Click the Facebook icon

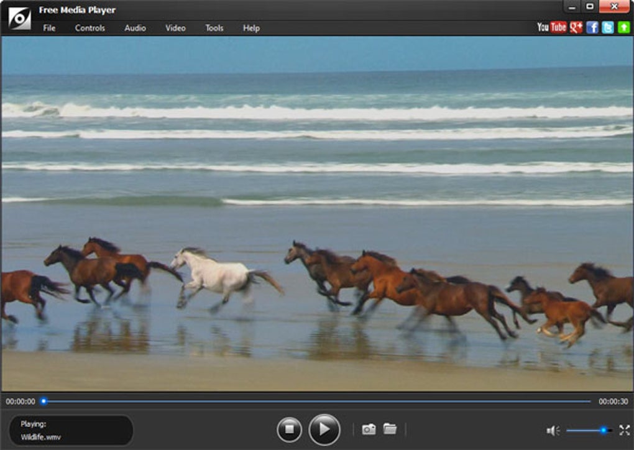tap(592, 27)
